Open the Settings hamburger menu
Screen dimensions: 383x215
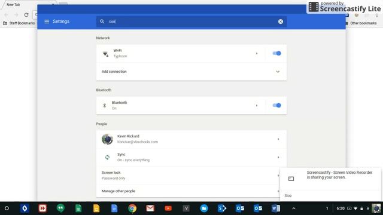[x=47, y=21]
